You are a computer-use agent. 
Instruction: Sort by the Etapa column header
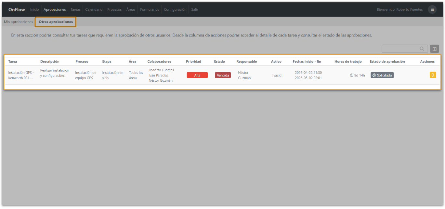107,62
